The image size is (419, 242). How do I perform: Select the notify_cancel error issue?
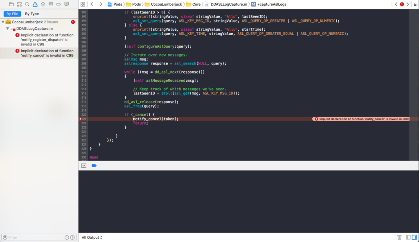(x=39, y=53)
